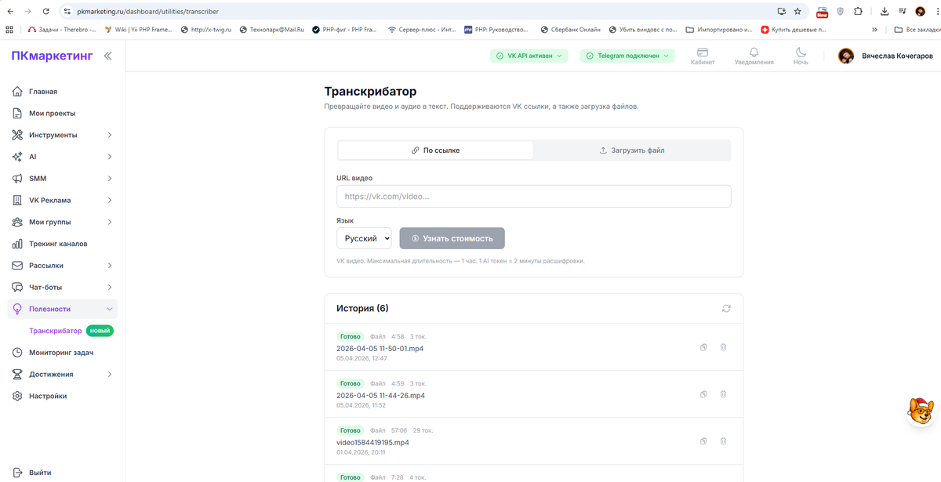Click the Достижения trophy icon
941x482 pixels.
(x=17, y=374)
